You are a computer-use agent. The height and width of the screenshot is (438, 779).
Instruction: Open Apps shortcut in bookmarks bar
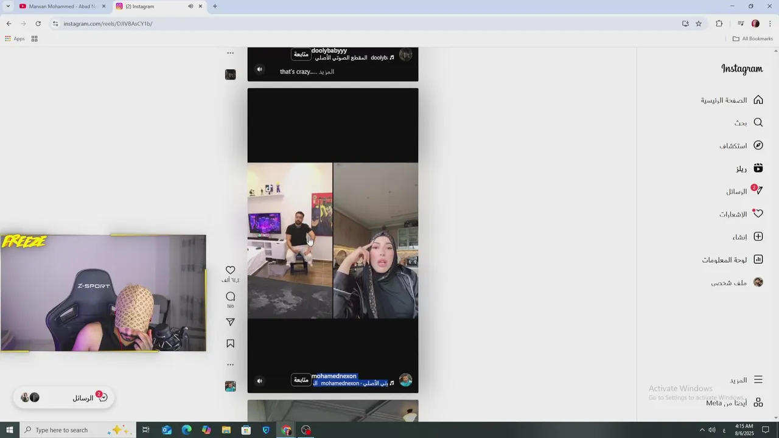pos(15,38)
